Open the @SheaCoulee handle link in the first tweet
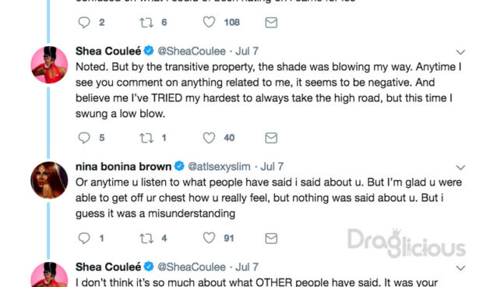The height and width of the screenshot is (287, 497). [192, 51]
